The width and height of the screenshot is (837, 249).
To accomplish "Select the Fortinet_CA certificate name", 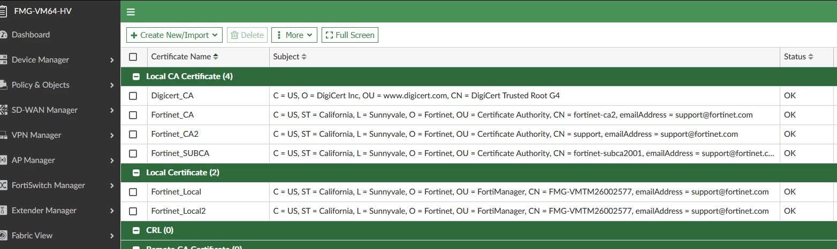I will pyautogui.click(x=172, y=115).
